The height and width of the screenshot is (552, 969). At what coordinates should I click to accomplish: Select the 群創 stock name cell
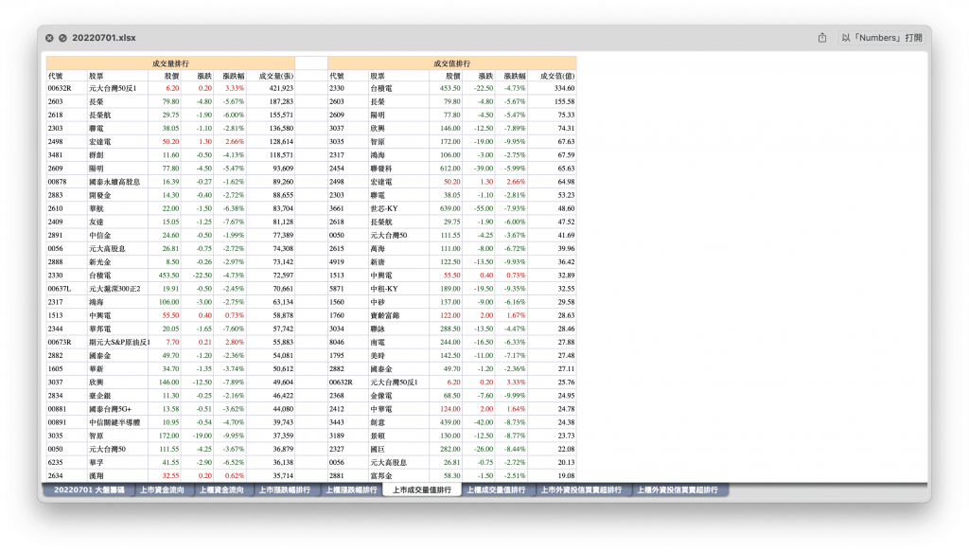point(117,155)
